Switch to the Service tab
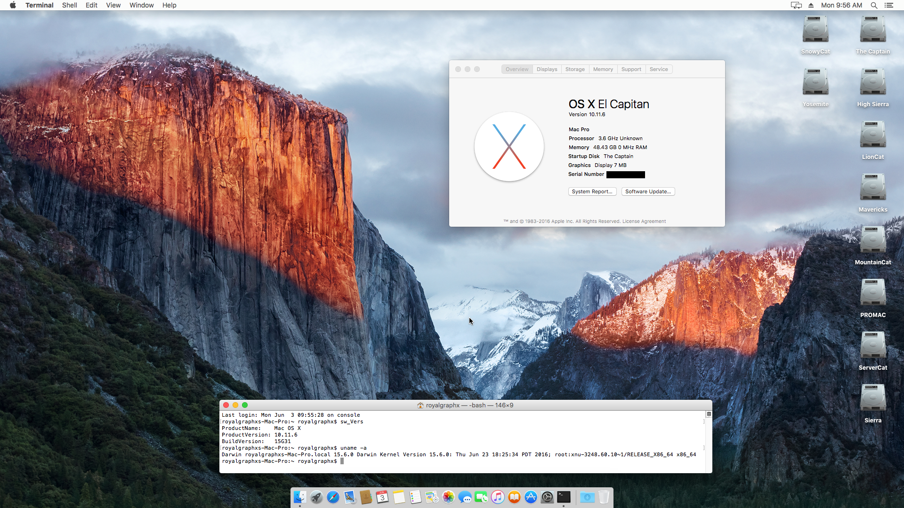904x508 pixels. pos(659,69)
